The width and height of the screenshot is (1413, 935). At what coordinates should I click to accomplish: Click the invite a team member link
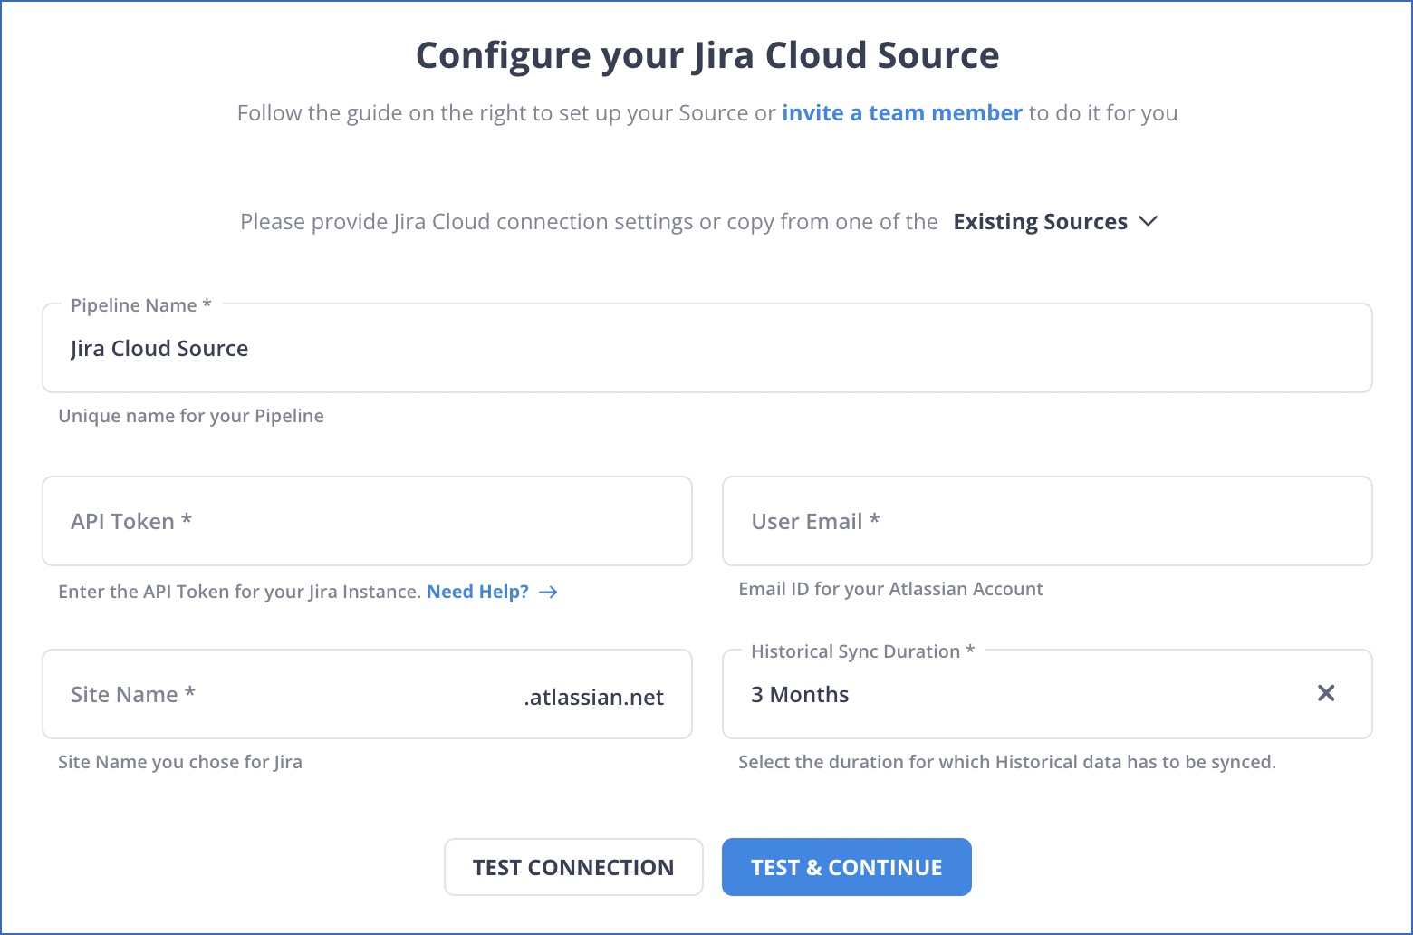click(x=902, y=112)
